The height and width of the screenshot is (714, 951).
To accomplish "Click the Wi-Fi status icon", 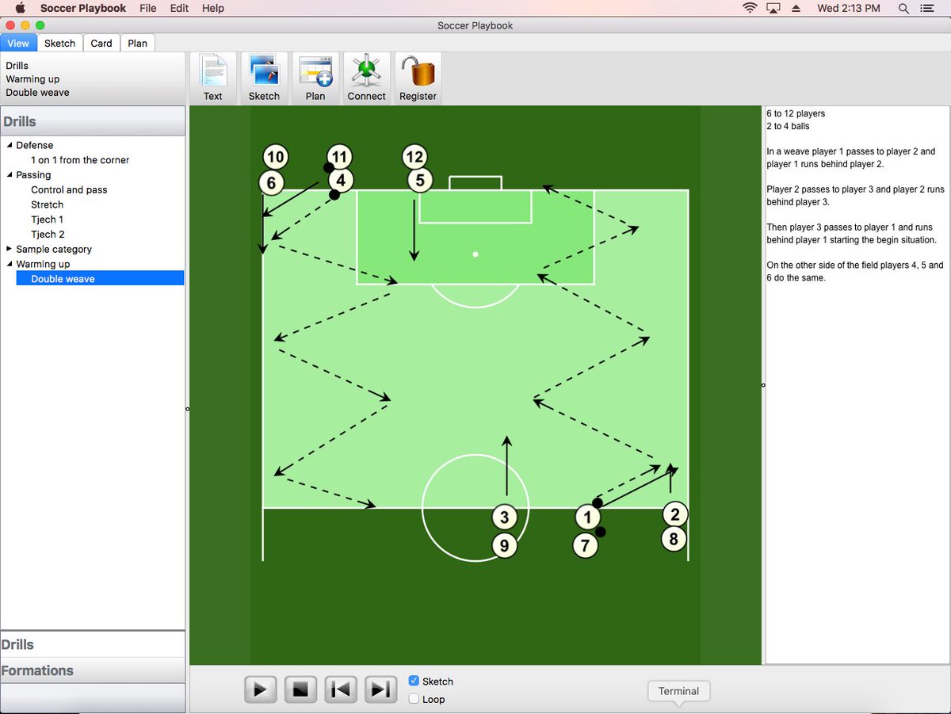I will point(750,8).
